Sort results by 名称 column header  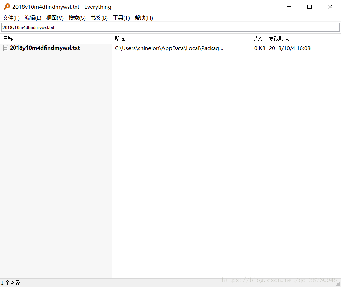point(56,38)
